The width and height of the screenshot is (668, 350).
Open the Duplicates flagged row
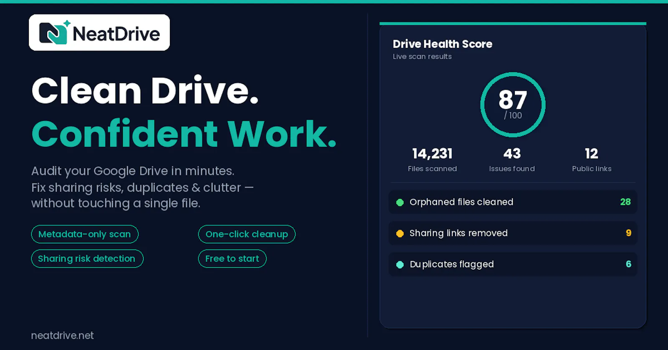pos(513,264)
